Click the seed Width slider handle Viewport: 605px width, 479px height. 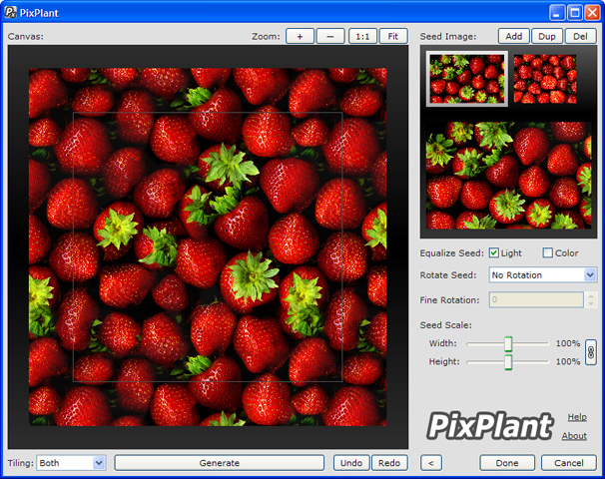508,343
